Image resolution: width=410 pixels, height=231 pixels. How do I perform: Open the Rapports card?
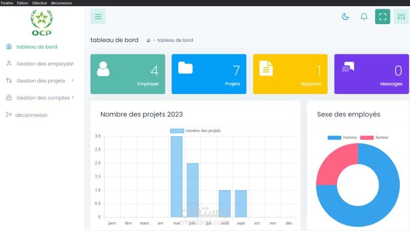pyautogui.click(x=290, y=74)
